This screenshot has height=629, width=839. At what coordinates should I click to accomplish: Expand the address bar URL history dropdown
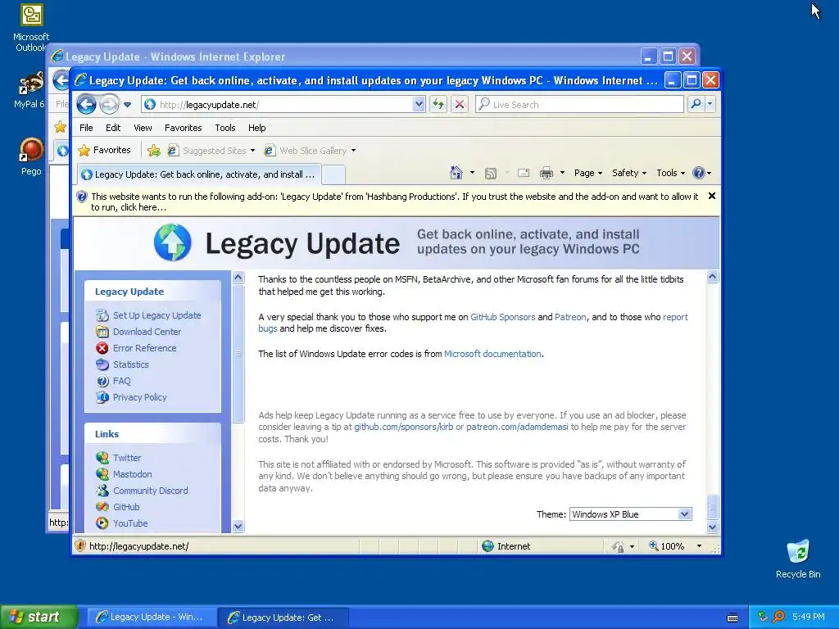click(x=419, y=105)
